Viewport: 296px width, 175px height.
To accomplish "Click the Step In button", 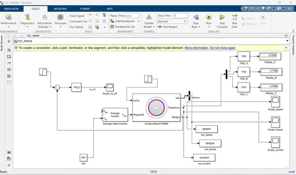I will (248, 18).
